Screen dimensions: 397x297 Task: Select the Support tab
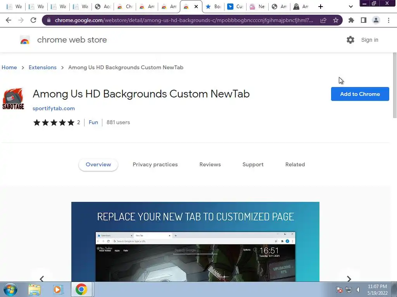(x=253, y=164)
